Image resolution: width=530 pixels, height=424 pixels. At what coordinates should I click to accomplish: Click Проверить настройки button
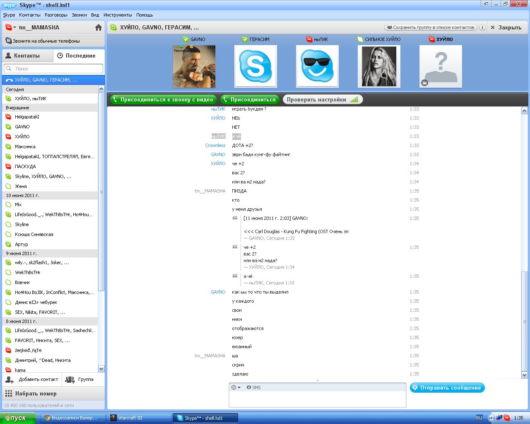[x=323, y=99]
